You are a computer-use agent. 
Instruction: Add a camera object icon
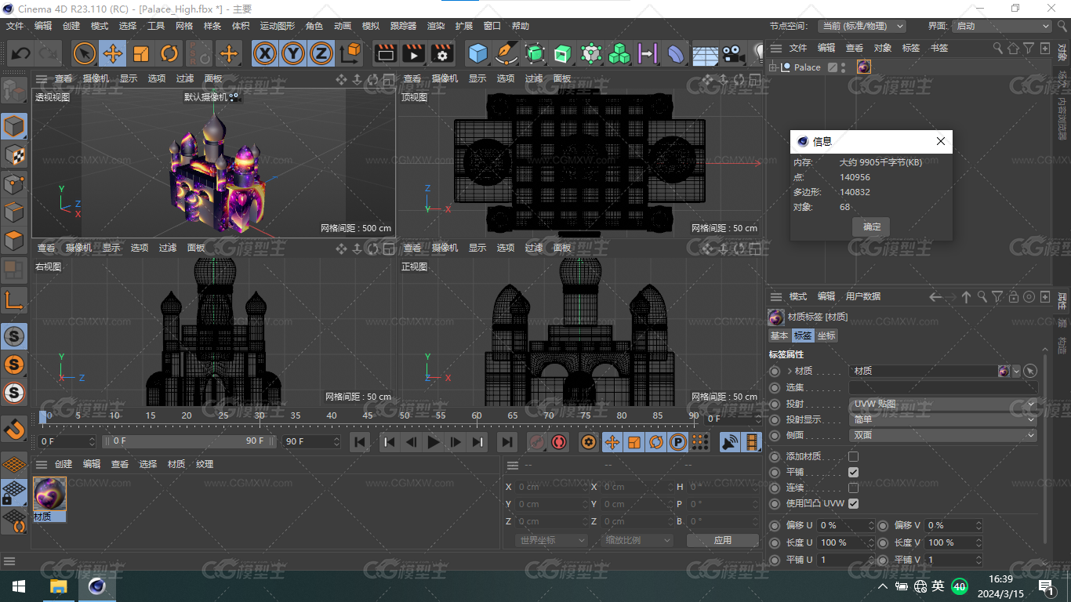[732, 53]
